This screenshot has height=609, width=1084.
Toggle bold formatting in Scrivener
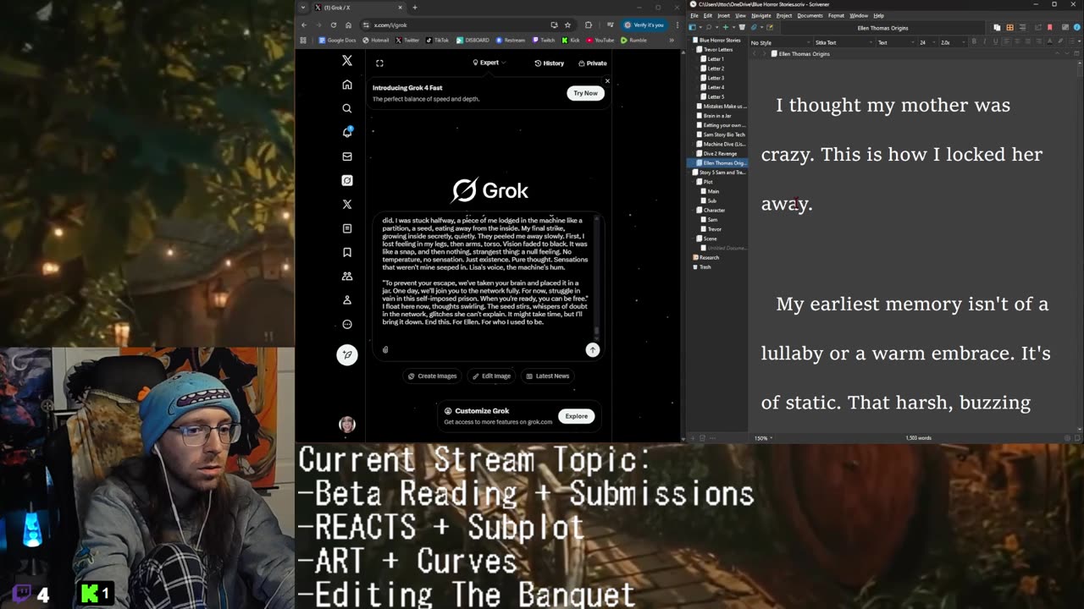click(x=974, y=42)
